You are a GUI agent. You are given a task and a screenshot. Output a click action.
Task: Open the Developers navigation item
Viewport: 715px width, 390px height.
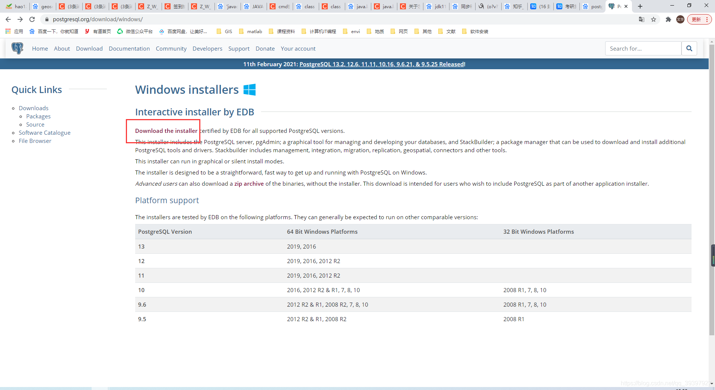(x=207, y=48)
